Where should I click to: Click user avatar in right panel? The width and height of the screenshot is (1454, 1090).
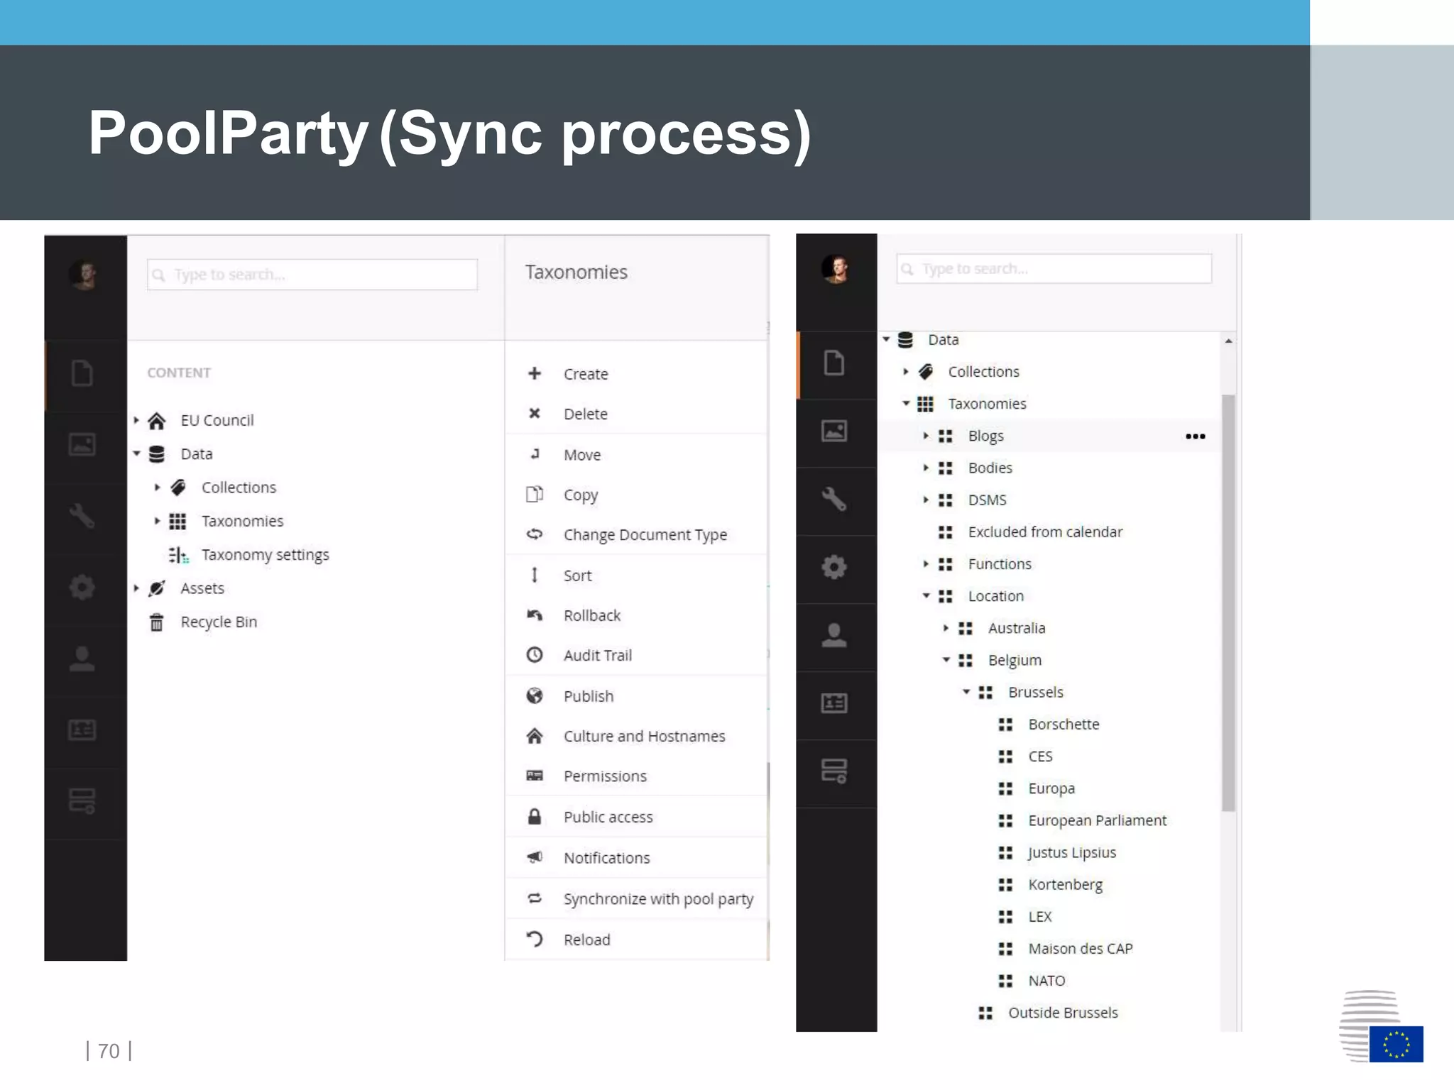pyautogui.click(x=836, y=269)
